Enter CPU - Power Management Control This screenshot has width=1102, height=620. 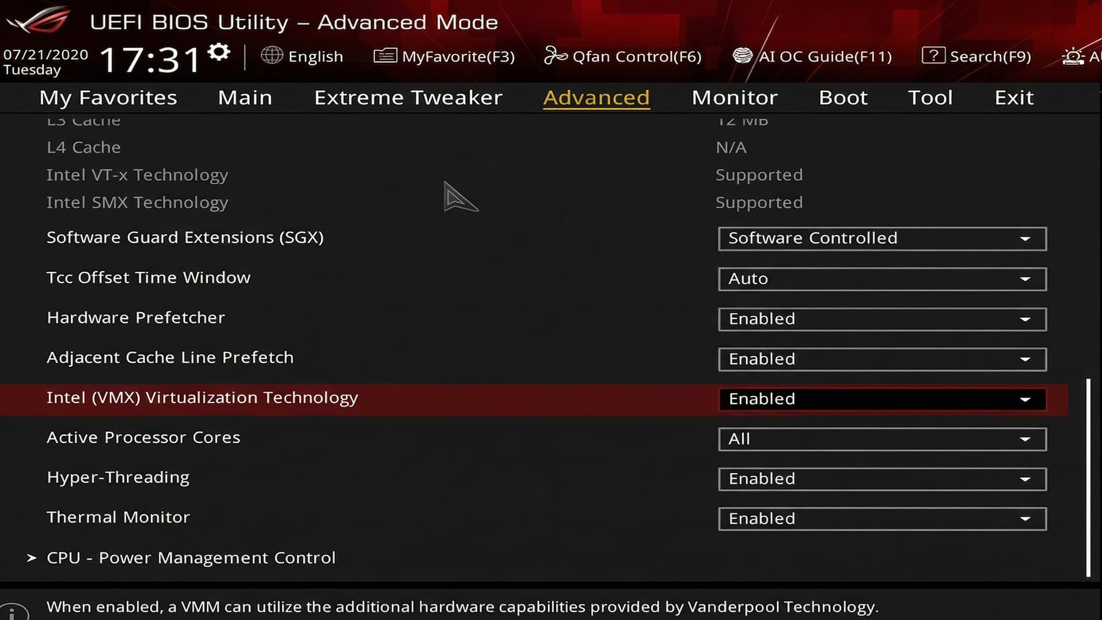click(x=191, y=557)
